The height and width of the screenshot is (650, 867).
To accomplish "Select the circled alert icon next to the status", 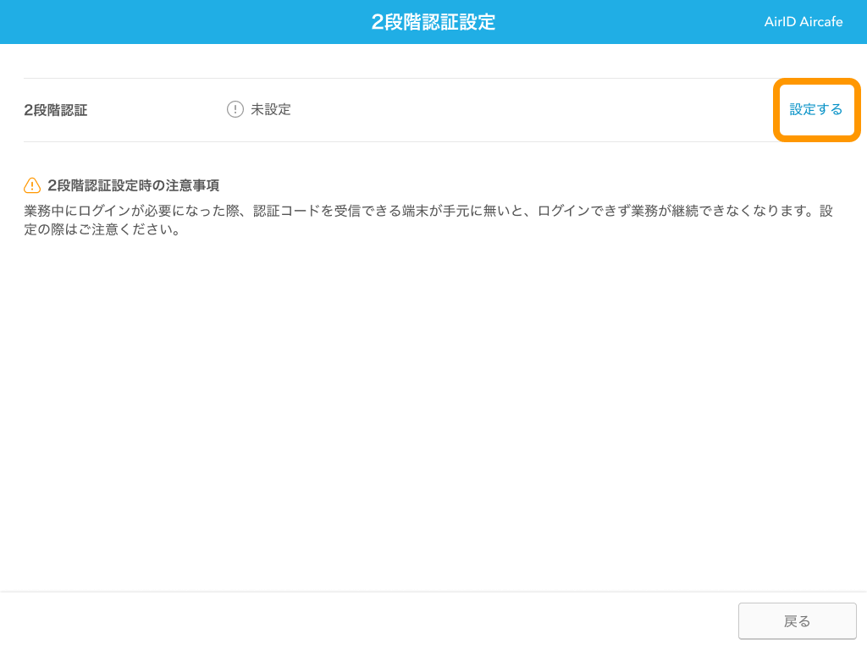I will point(235,109).
